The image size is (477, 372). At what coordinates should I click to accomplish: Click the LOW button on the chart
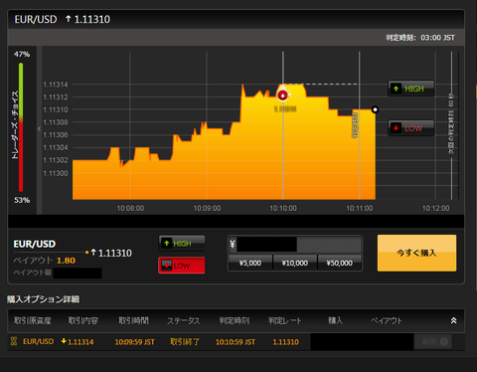click(410, 128)
